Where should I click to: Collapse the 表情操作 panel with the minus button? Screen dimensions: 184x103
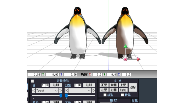[32, 81]
